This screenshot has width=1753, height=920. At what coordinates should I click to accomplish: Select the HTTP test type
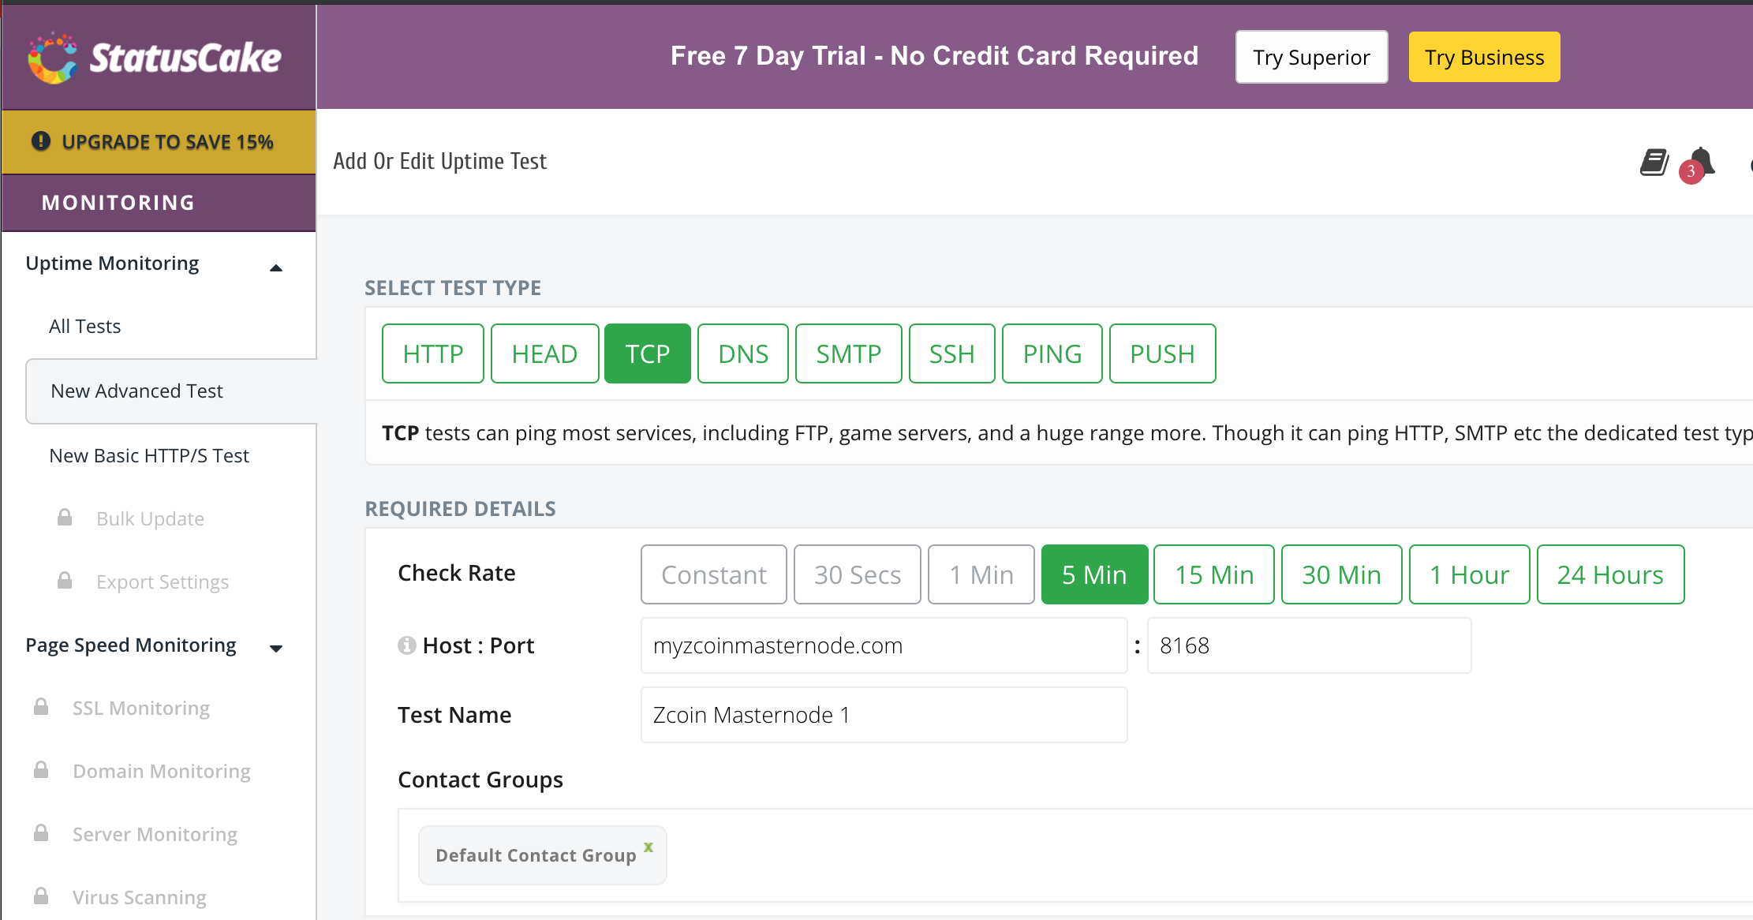click(x=432, y=353)
